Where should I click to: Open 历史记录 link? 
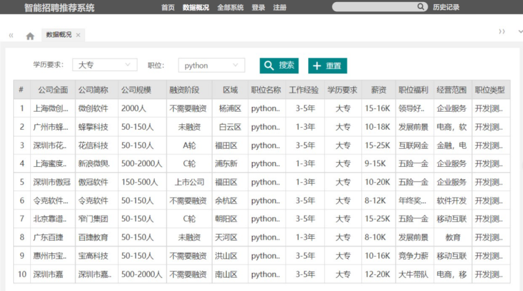[446, 8]
